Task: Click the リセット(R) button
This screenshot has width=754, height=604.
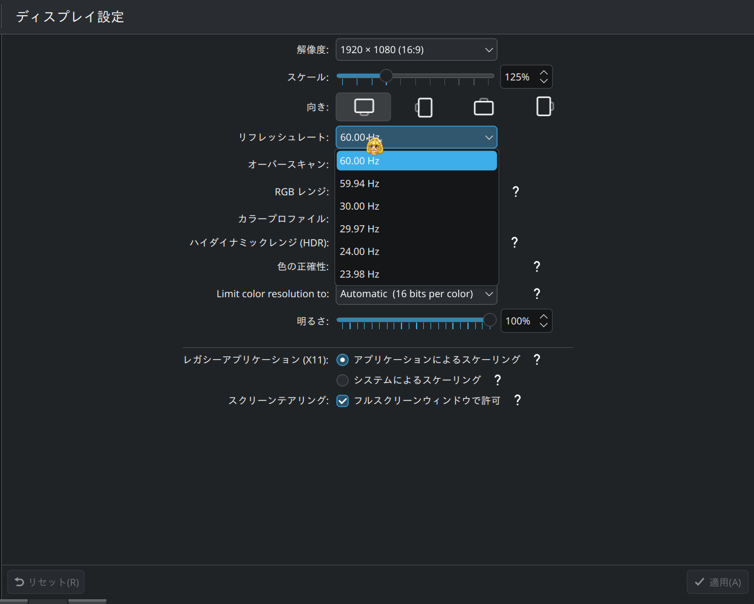Action: coord(45,582)
